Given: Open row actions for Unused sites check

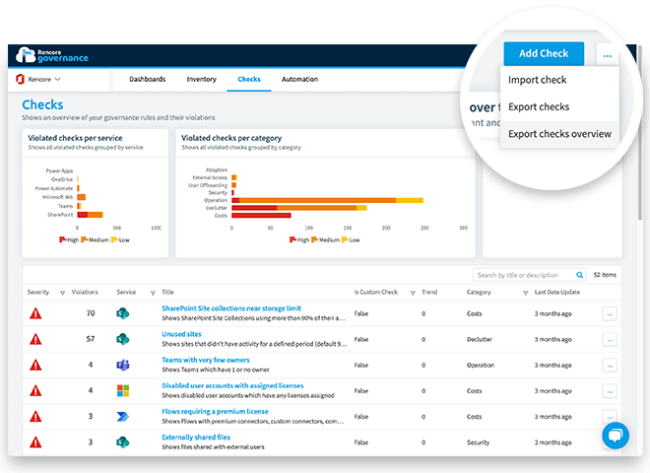Looking at the screenshot, I should 610,340.
